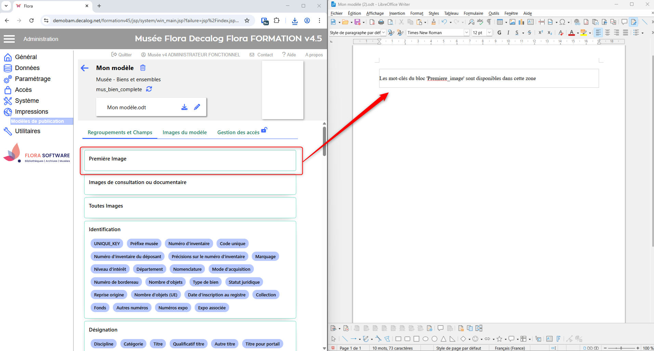Expand the paragraph style dropdown
The height and width of the screenshot is (351, 654).
coord(383,33)
